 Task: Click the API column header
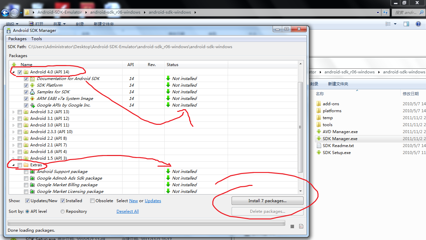(131, 65)
